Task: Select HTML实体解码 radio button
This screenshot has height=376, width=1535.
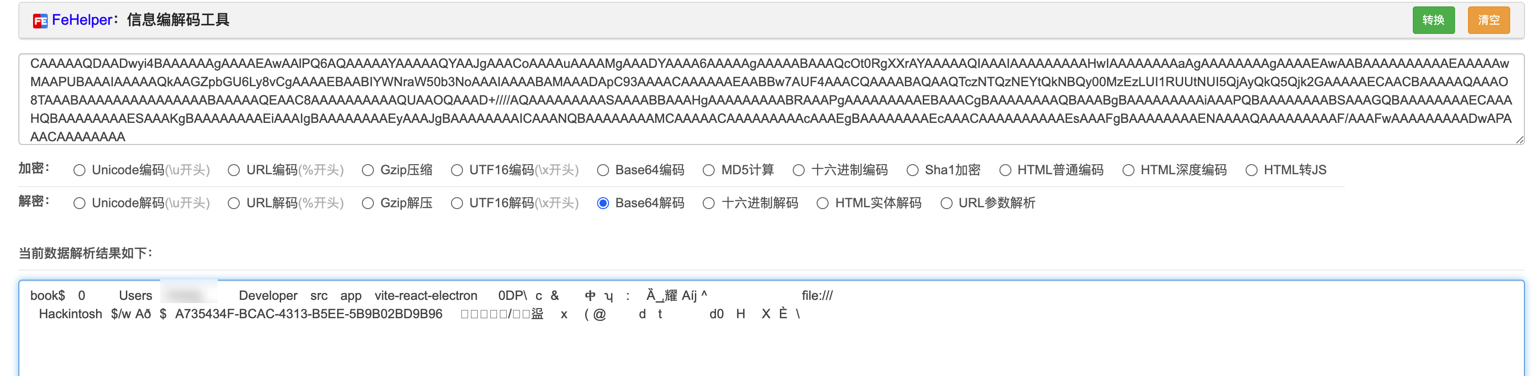Action: pos(822,204)
